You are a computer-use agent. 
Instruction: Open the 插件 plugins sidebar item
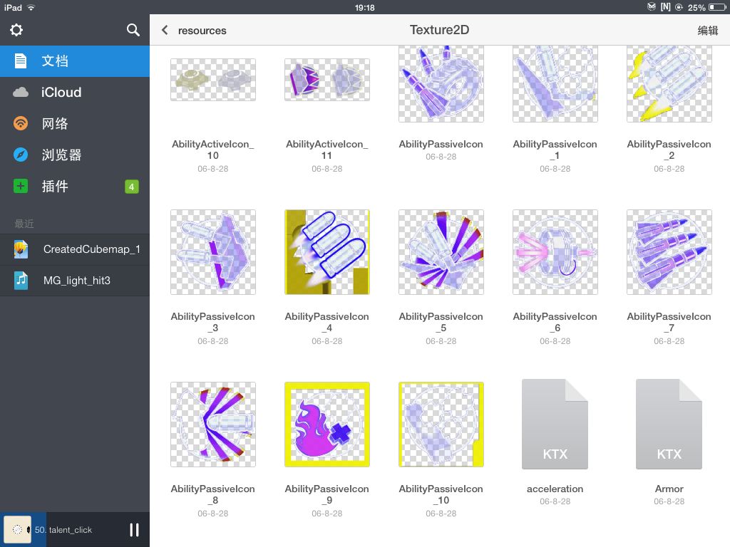coord(74,186)
